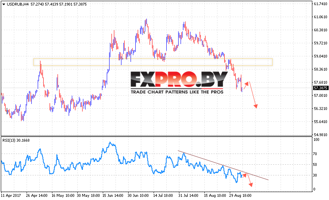Select the OHLC values 57.2743 57.4139 57.1901 57.3875

[x=59, y=4]
